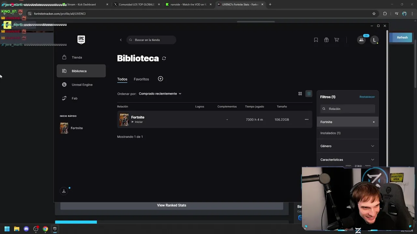
Task: Go back with the arrow beside search
Action: coord(121,40)
